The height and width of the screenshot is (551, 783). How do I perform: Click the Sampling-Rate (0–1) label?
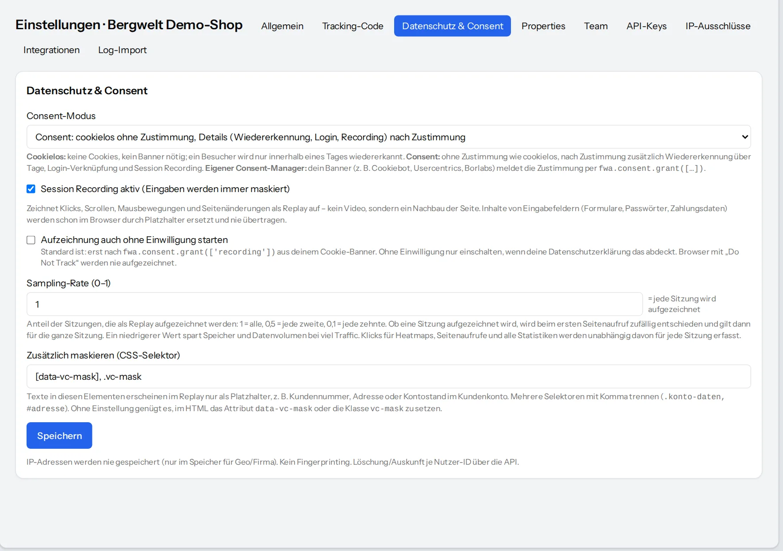coord(69,283)
